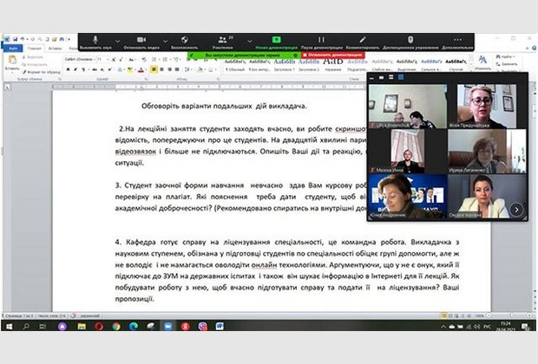Image resolution: width=538 pixels, height=364 pixels.
Task: Stop video in Zoom toolbar
Action: [x=142, y=41]
